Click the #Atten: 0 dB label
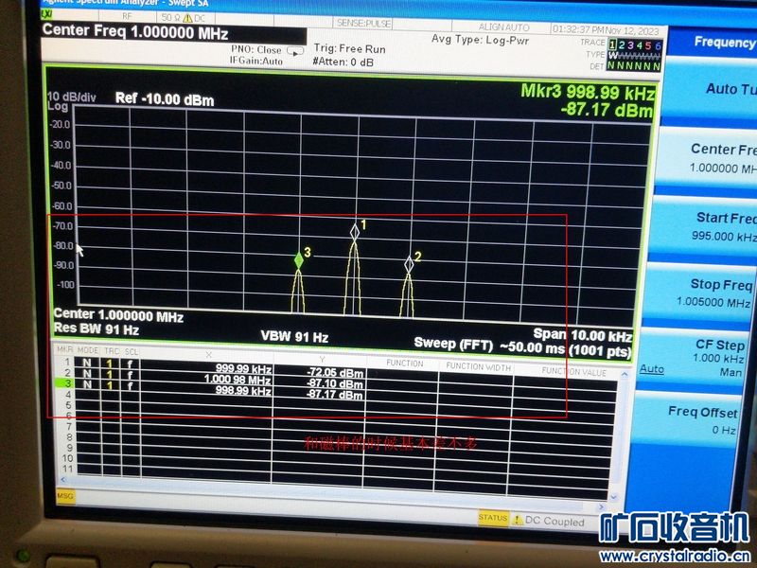This screenshot has width=757, height=568. point(343,62)
